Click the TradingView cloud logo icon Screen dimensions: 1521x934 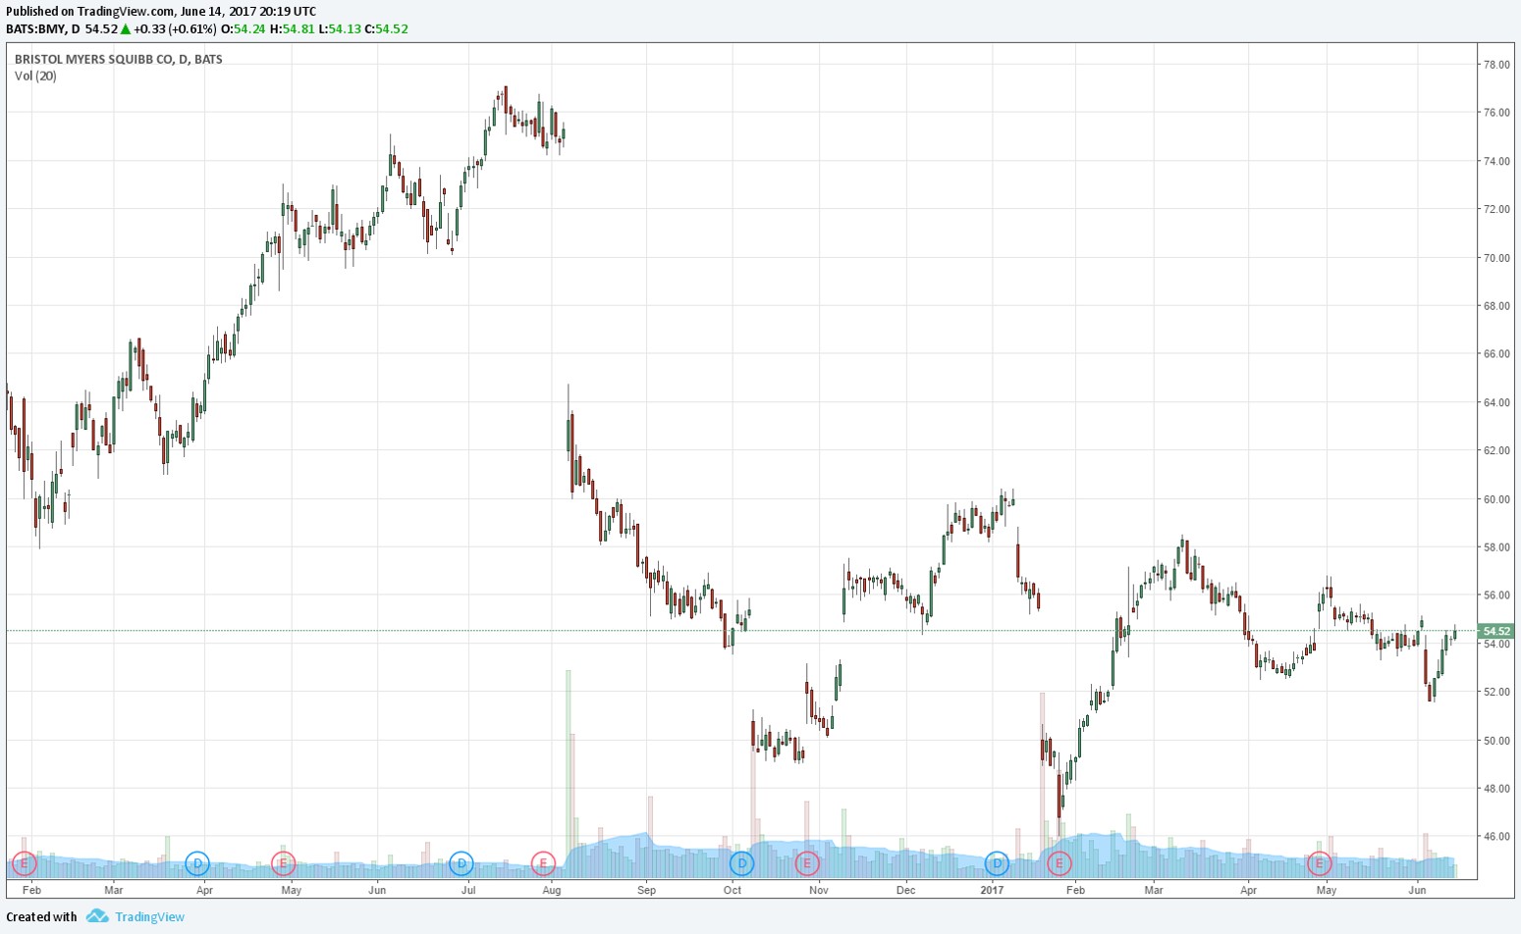tap(96, 916)
